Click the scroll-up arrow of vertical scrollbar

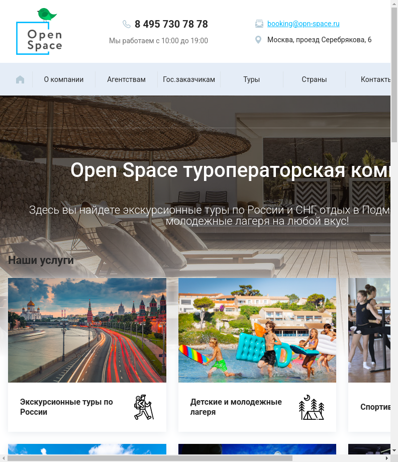click(x=394, y=4)
